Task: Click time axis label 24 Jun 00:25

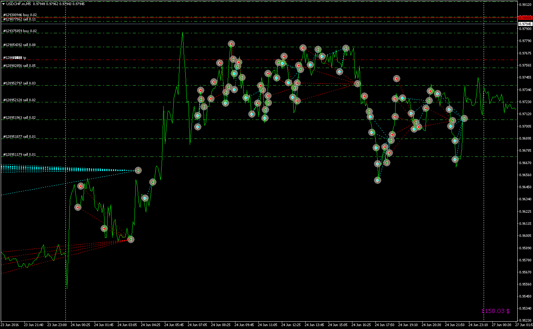Action: click(80, 325)
